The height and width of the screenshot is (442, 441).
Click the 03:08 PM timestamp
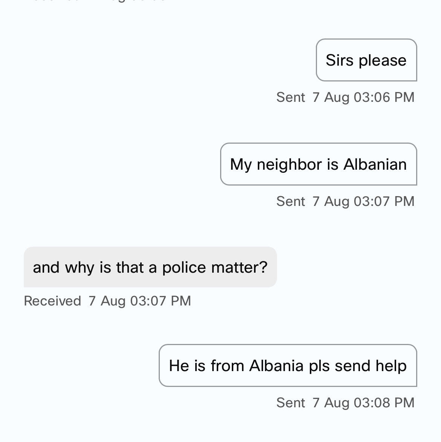tap(363, 403)
